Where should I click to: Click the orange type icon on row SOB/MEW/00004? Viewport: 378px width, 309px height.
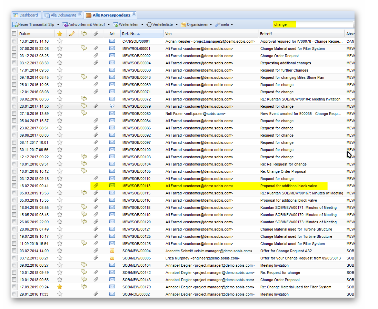click(x=112, y=251)
